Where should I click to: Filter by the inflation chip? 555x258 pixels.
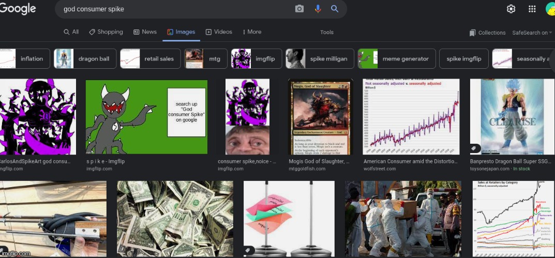click(25, 58)
